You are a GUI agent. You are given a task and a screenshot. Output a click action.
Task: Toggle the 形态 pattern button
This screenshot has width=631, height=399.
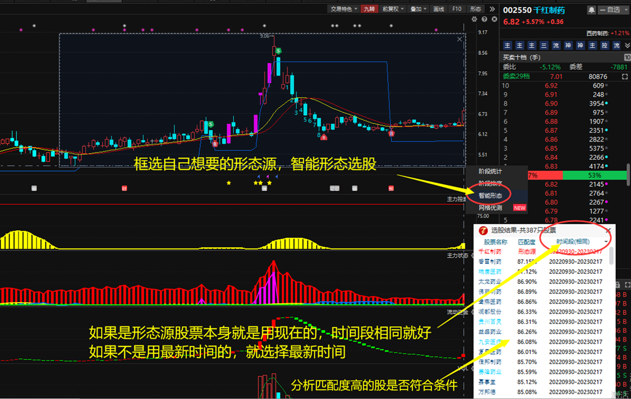pyautogui.click(x=476, y=9)
